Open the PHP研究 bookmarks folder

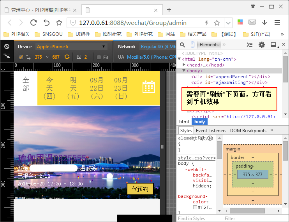pyautogui.click(x=140, y=34)
